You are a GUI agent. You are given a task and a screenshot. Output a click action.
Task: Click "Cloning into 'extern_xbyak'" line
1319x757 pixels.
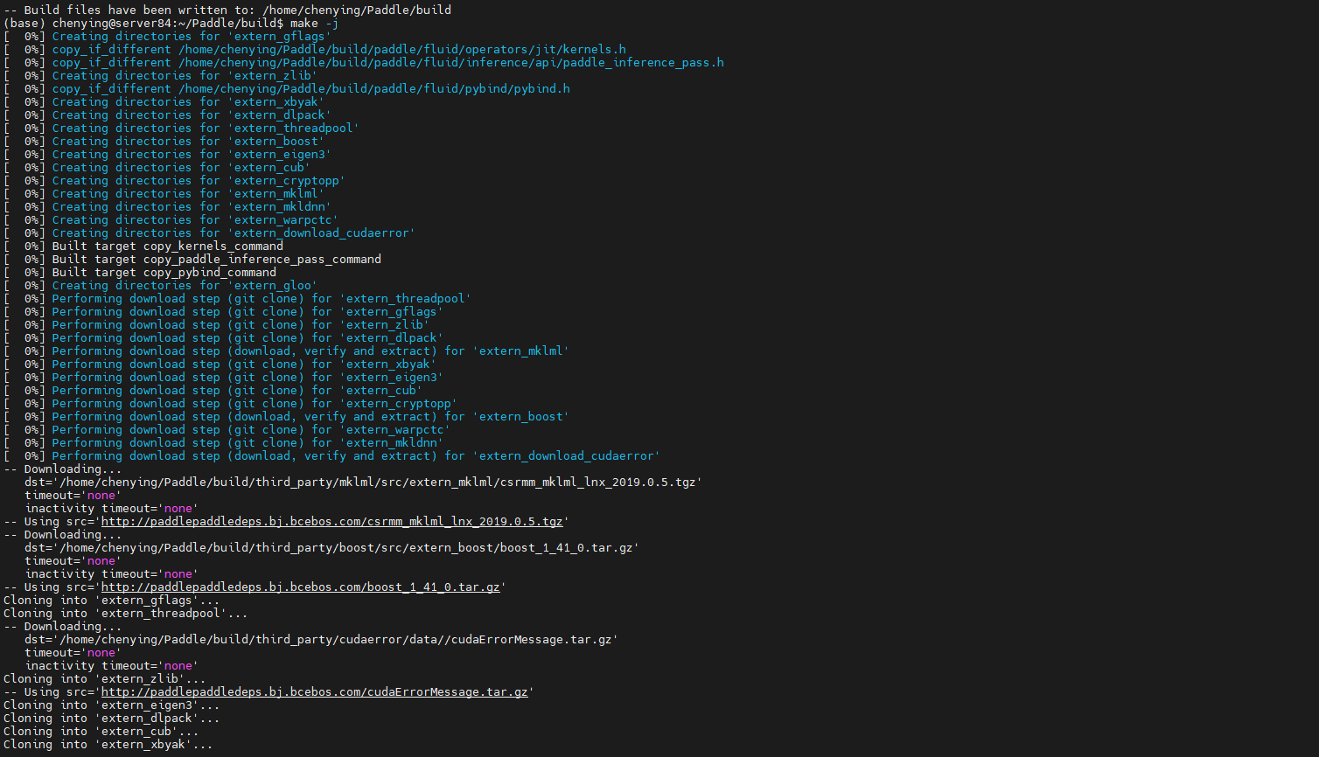pyautogui.click(x=108, y=744)
